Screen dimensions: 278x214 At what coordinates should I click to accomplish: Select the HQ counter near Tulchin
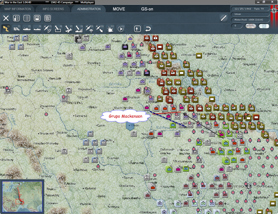click(x=64, y=151)
